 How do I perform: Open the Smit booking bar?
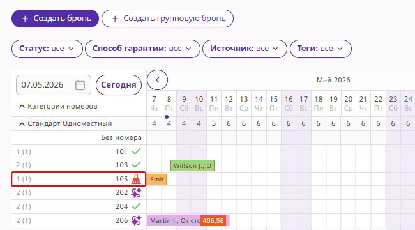point(156,180)
